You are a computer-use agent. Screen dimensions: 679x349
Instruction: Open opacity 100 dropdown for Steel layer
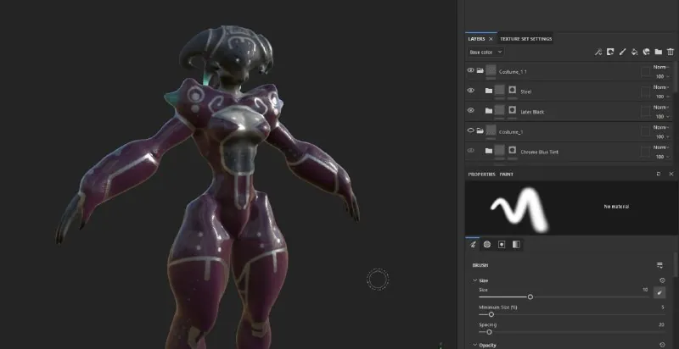click(x=663, y=97)
